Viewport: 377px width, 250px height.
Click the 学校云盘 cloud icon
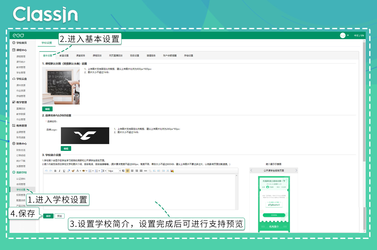tap(14, 79)
